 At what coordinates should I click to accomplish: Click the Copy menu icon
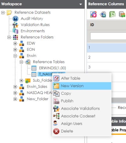coord(56,93)
